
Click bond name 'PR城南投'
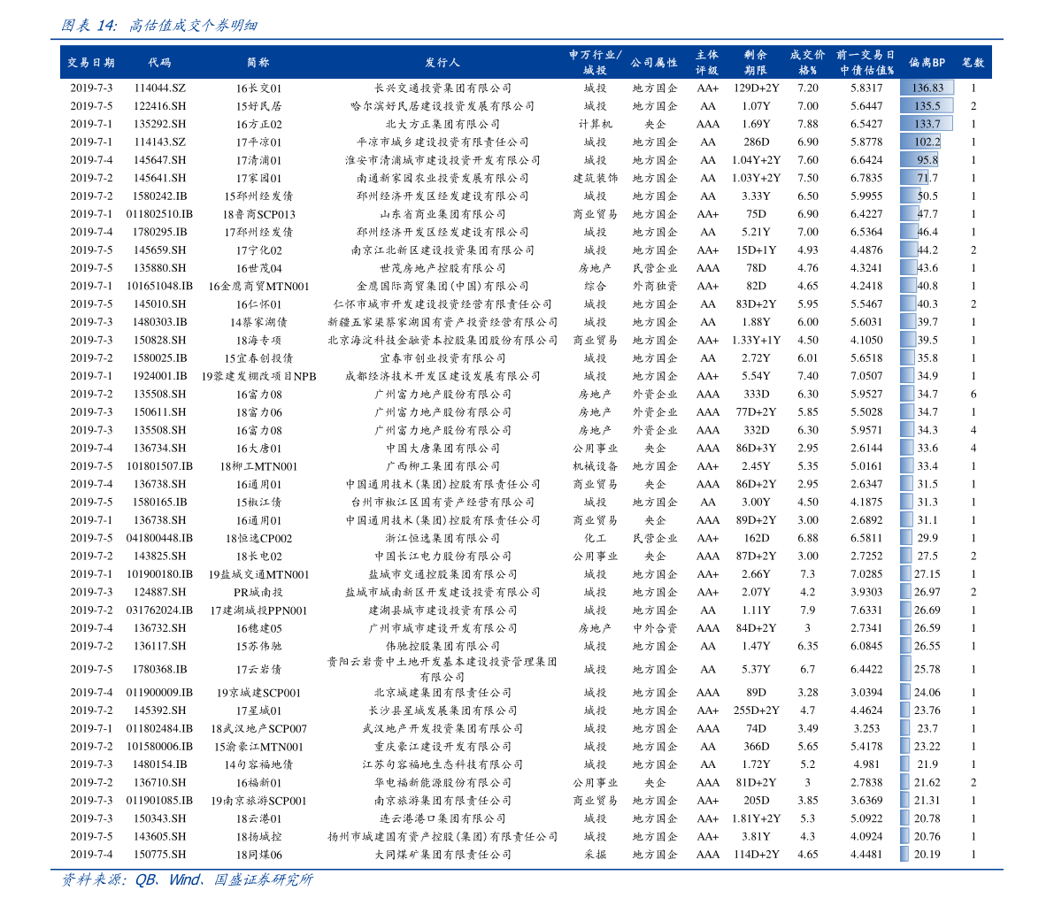258,592
